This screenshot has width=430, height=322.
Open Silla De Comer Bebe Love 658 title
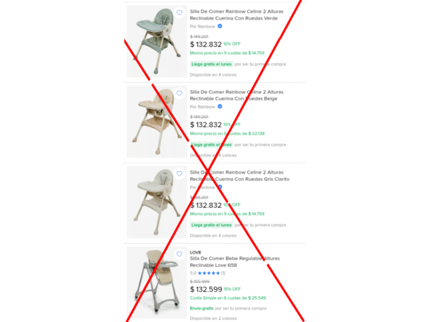pos(234,262)
